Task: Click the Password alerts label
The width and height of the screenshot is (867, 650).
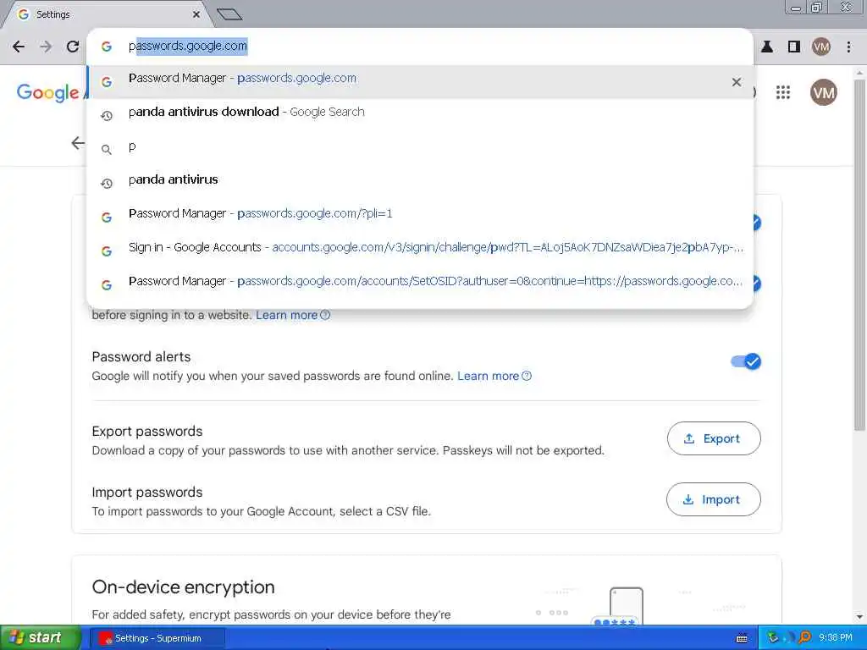Action: [x=141, y=356]
